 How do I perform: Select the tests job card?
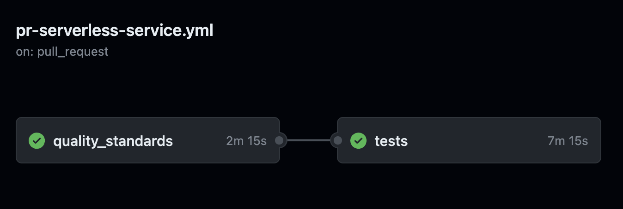469,140
